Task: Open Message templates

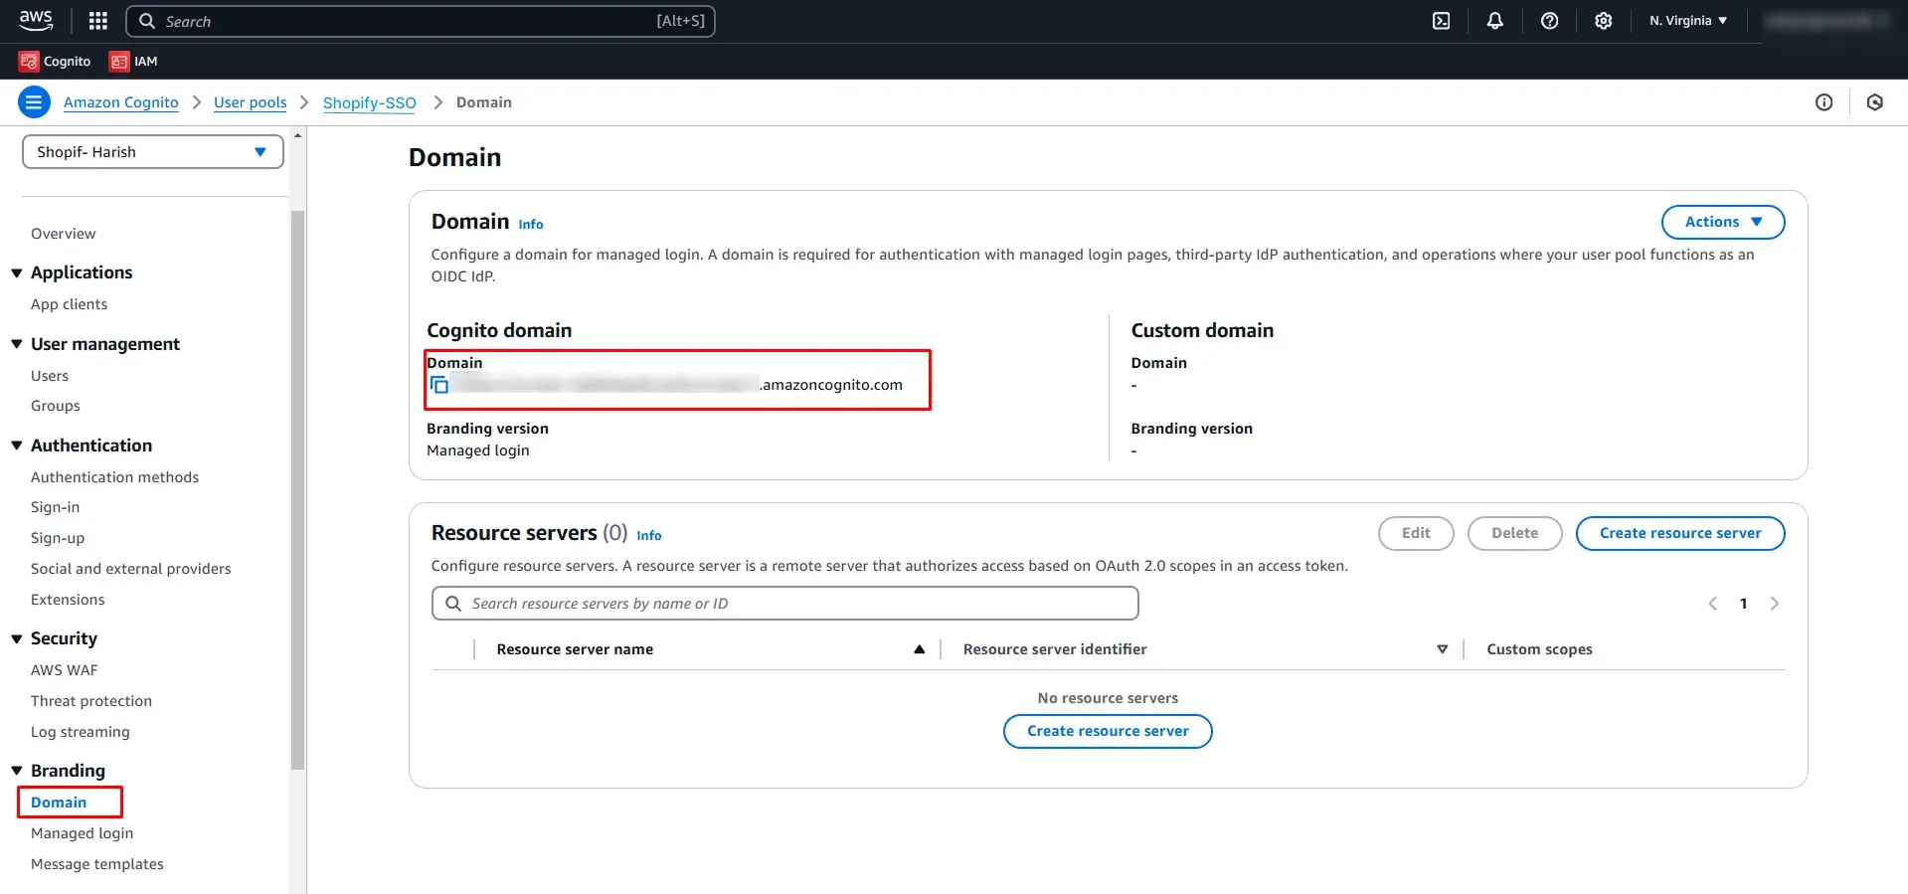Action: click(97, 864)
